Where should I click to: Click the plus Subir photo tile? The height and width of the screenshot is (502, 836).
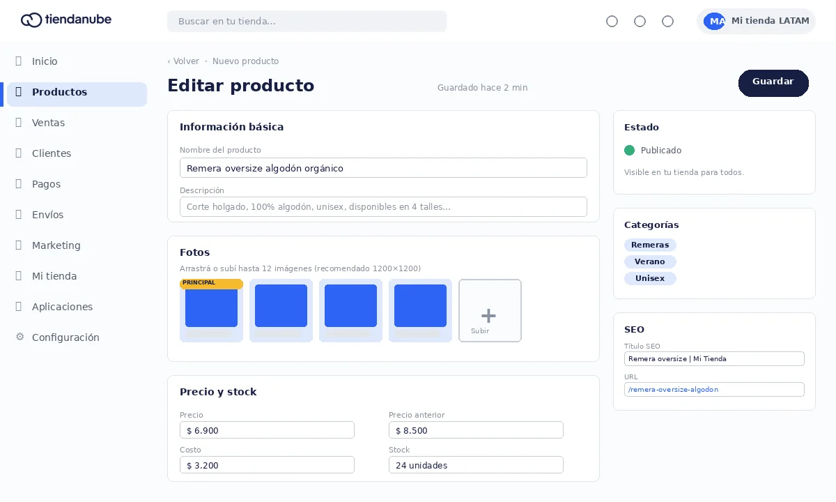490,310
